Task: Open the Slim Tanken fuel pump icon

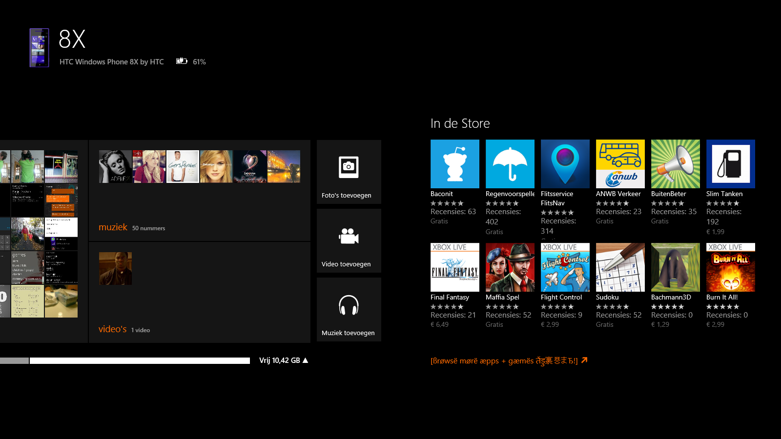Action: tap(731, 164)
